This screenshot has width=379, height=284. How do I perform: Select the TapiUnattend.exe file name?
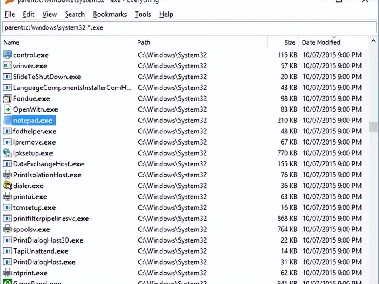(41, 251)
